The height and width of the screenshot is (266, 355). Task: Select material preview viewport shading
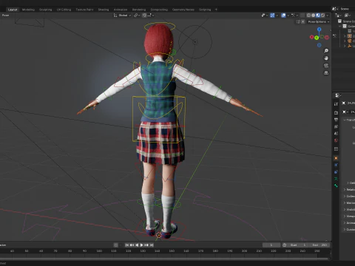(318, 16)
